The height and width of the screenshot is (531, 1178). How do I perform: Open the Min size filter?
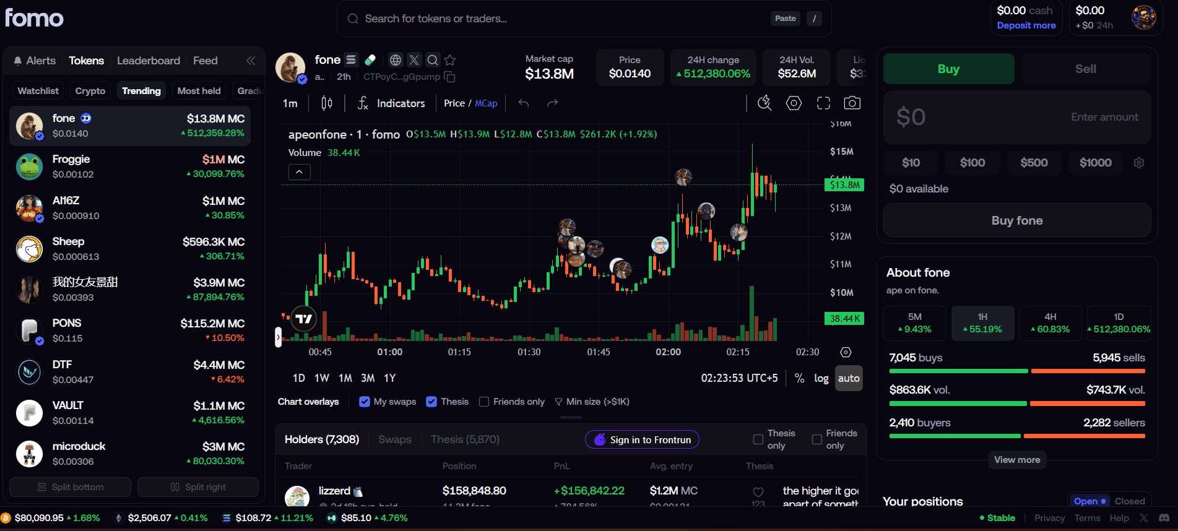coord(592,402)
